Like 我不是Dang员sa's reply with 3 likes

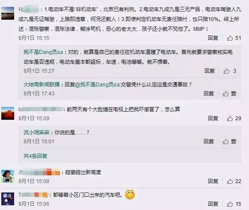(226, 71)
